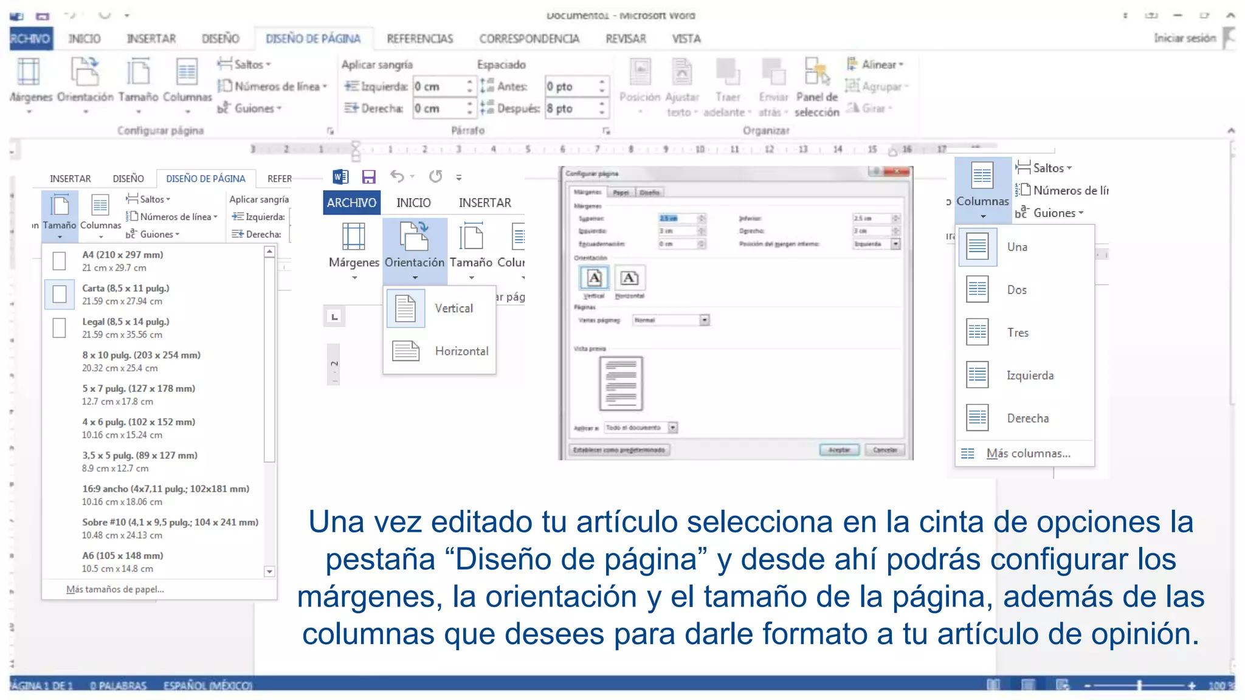
Task: Open Columnas in the top ribbon
Action: pyautogui.click(x=187, y=85)
